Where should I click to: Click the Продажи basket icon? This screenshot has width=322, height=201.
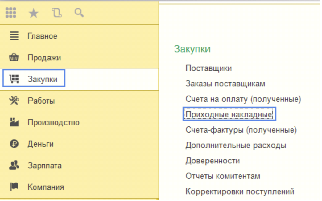(14, 58)
